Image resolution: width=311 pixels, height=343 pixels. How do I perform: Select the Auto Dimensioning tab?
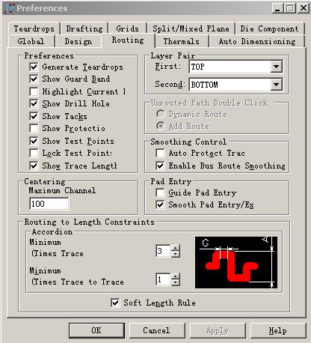257,41
